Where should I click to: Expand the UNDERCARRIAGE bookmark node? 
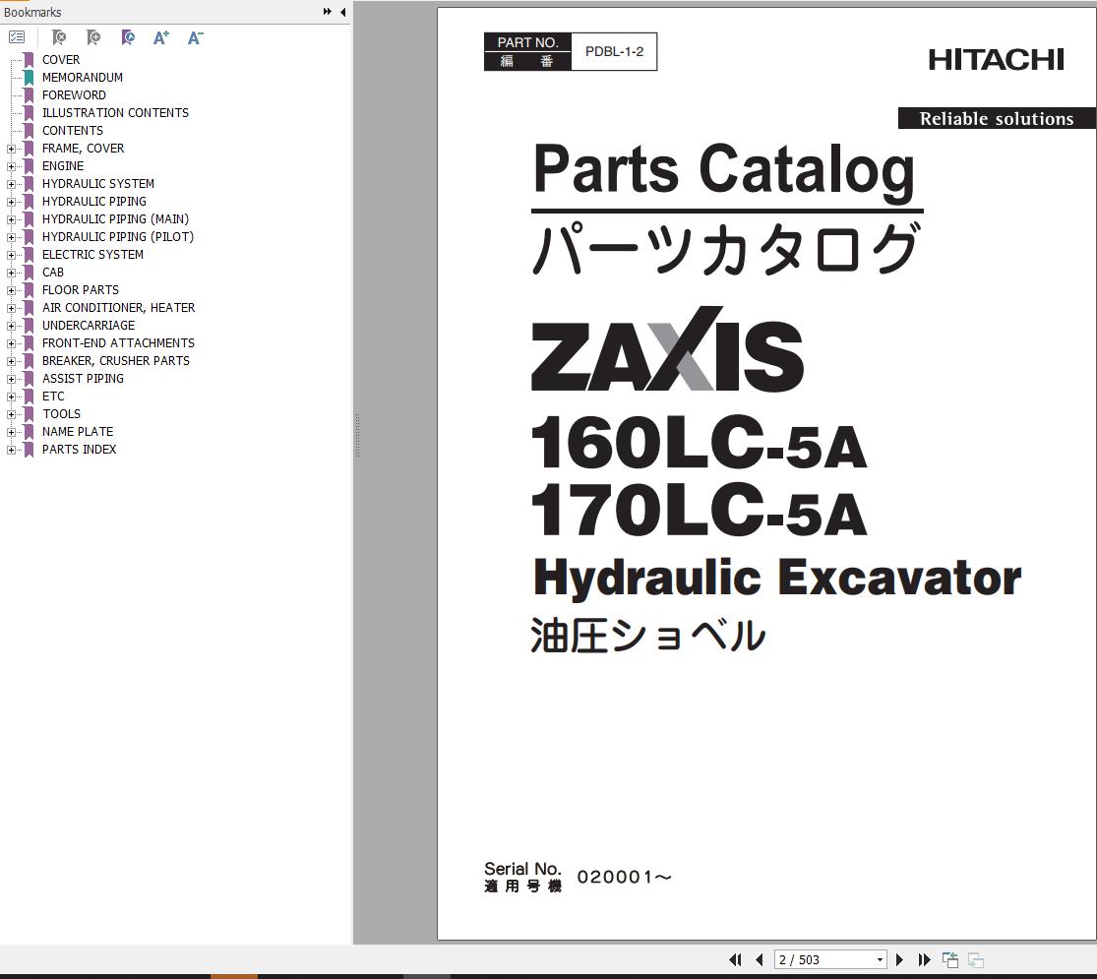pyautogui.click(x=11, y=326)
